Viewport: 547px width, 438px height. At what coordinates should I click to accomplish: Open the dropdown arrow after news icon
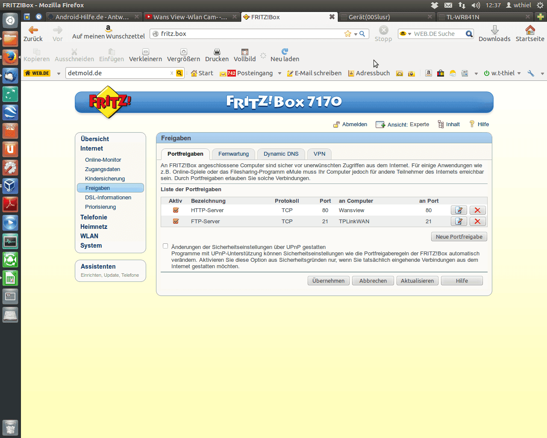[x=476, y=74]
